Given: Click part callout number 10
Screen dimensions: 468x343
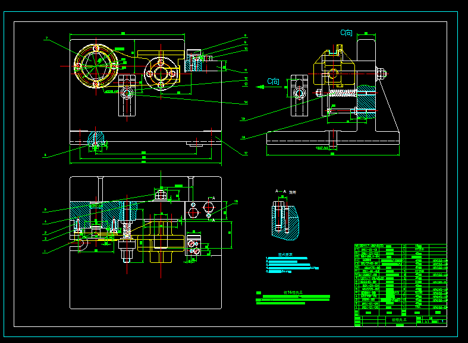Looking at the screenshot, I should click(246, 49).
